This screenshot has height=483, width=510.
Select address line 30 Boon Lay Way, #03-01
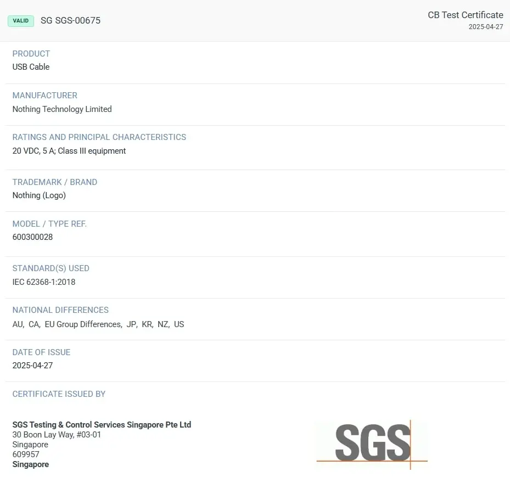point(57,435)
